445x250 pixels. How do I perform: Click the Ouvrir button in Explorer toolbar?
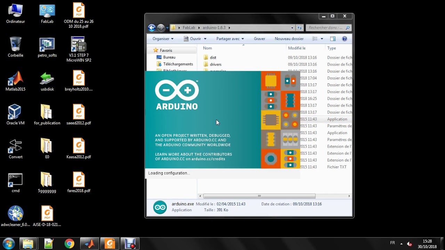193,39
